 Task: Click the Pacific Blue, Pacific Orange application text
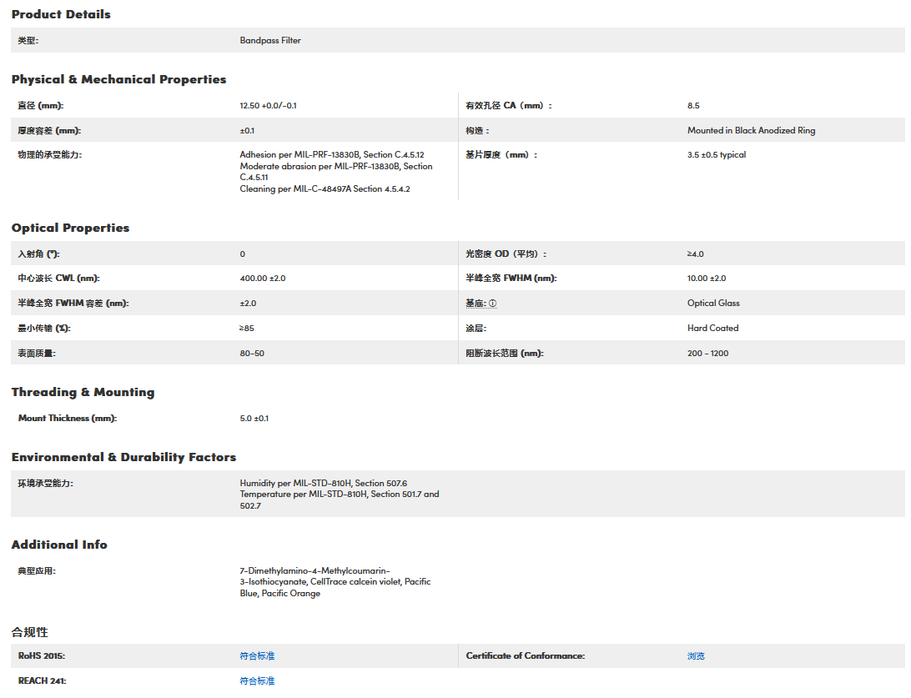pyautogui.click(x=279, y=594)
